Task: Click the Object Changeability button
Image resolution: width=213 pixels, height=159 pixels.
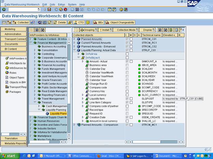Action: pos(120,22)
